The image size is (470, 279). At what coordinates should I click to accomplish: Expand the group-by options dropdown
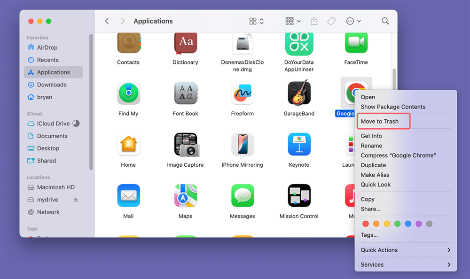[x=293, y=21]
